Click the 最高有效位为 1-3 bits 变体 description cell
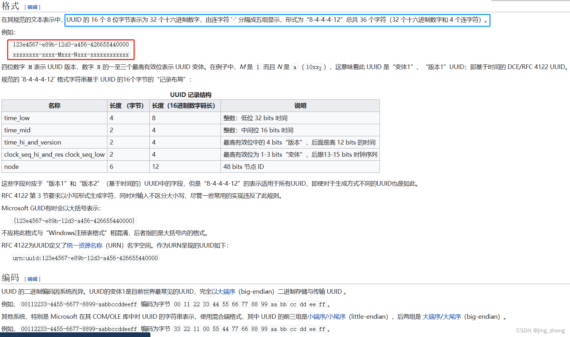 pyautogui.click(x=300, y=155)
